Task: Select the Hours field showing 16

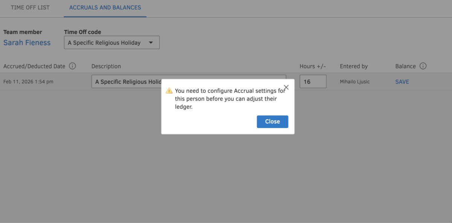Action: click(x=313, y=81)
